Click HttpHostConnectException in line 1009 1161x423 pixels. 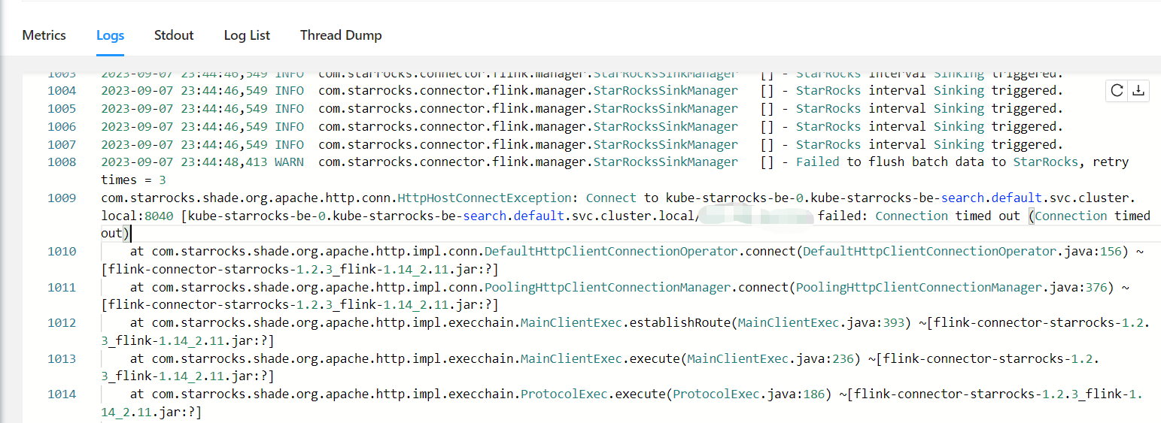click(485, 198)
